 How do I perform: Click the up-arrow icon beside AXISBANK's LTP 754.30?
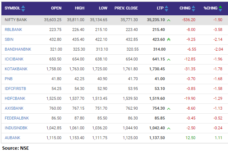click(x=168, y=109)
